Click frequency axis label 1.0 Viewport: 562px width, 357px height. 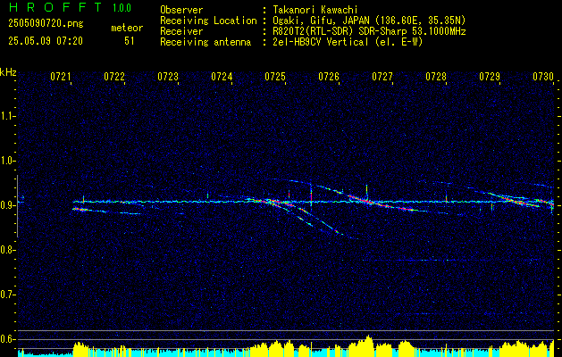pyautogui.click(x=7, y=161)
